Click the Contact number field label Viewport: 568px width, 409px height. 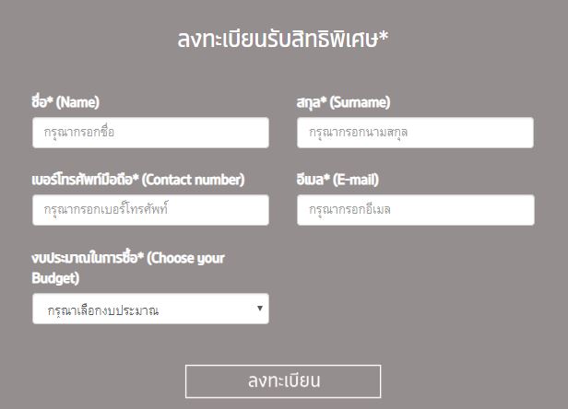coord(137,180)
